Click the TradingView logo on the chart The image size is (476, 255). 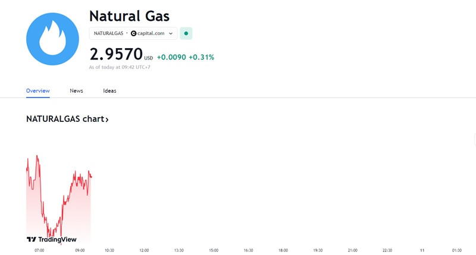click(52, 240)
